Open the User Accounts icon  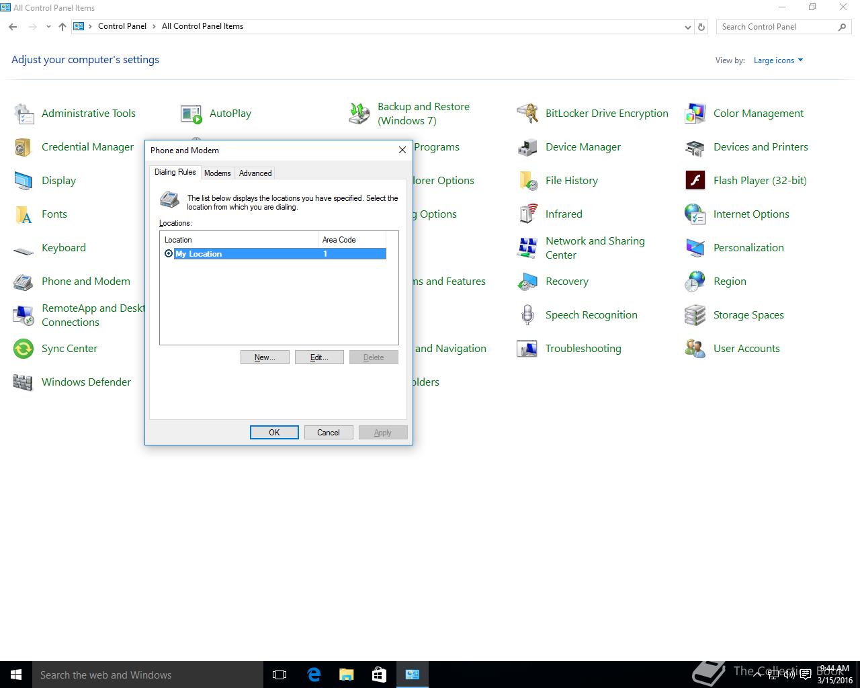click(695, 349)
